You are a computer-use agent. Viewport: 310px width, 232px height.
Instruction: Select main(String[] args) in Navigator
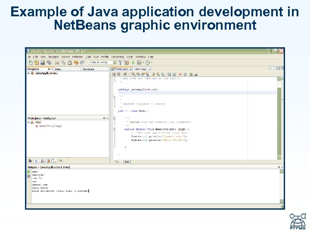(50, 126)
